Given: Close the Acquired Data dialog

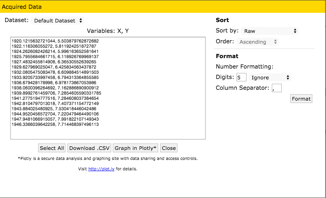Looking at the screenshot, I should tap(169, 148).
